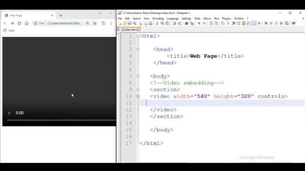Viewport: 305px width, 171px height.
Task: Toggle word wrap in Notepad++ toolbar
Action: point(223,23)
